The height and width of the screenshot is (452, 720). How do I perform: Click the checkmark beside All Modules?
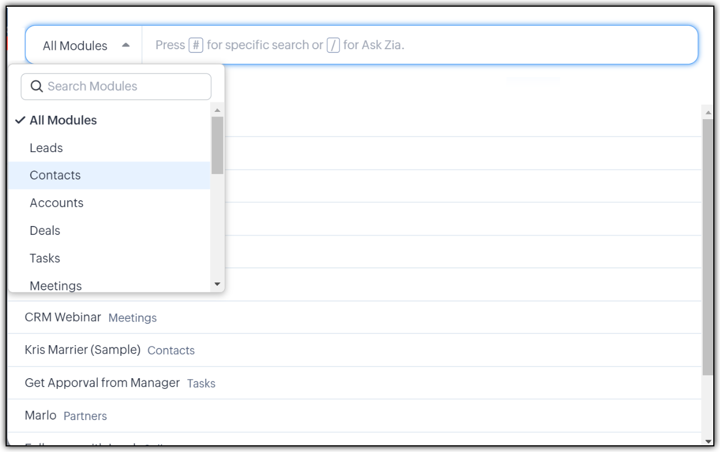point(21,120)
